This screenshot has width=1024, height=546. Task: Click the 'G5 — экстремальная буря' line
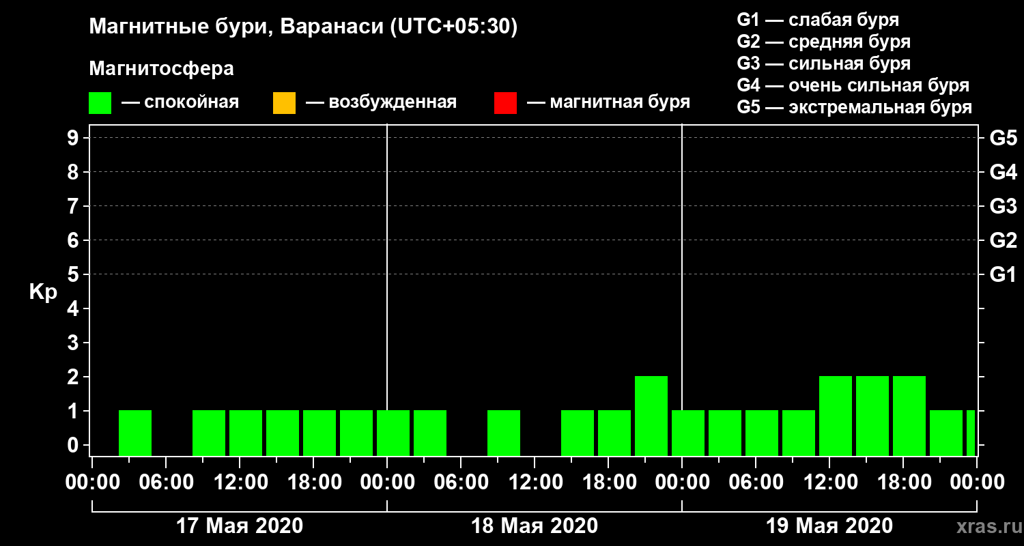pyautogui.click(x=854, y=108)
